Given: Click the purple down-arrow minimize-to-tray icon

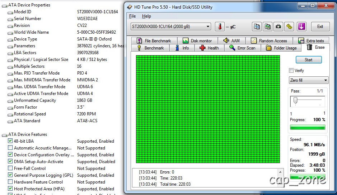Looking at the screenshot, I should (x=301, y=27).
